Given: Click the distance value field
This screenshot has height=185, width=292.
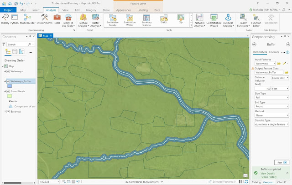Looking at the screenshot, I should pos(263,89).
